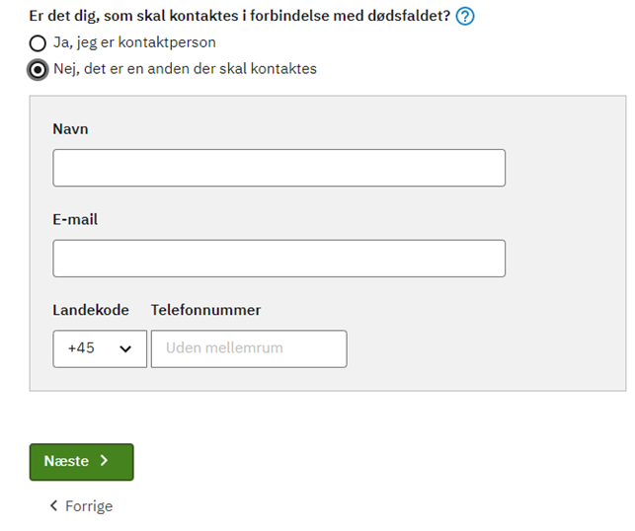Image resolution: width=635 pixels, height=531 pixels.
Task: Click the E-mail field label
Action: coord(75,219)
